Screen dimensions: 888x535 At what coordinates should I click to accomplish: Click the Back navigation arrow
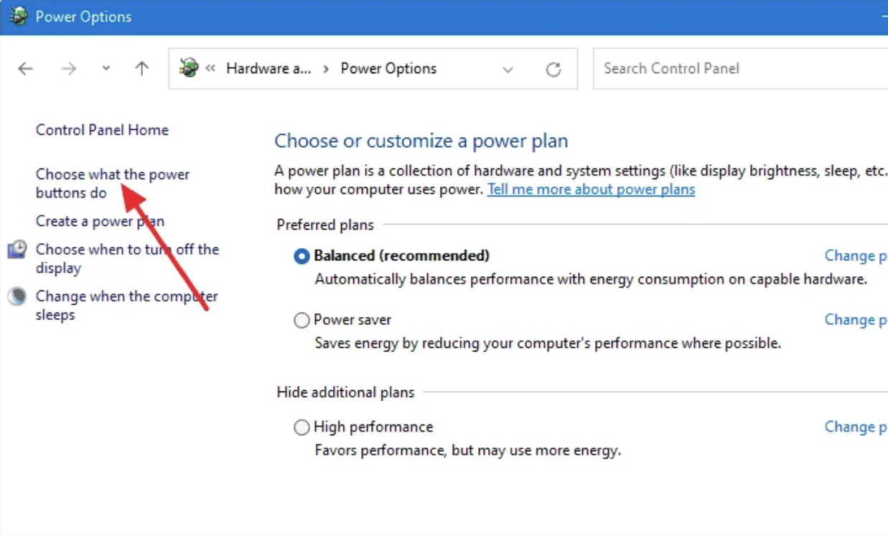26,69
